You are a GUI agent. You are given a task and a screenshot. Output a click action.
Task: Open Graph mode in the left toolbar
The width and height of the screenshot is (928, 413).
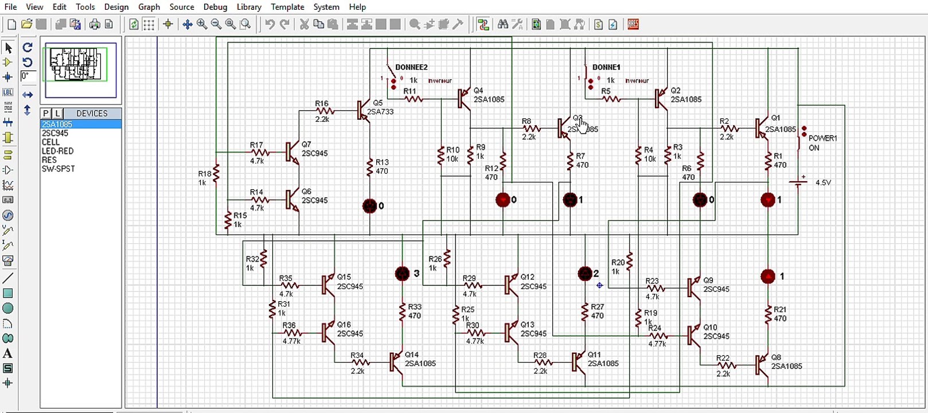8,185
